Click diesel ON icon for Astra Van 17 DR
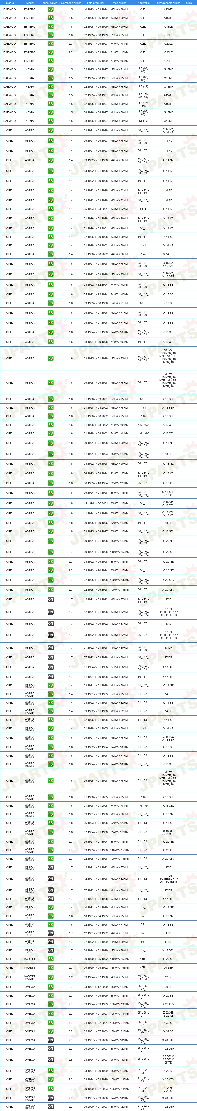Viewport: 197px width, 1111px height. [50, 942]
